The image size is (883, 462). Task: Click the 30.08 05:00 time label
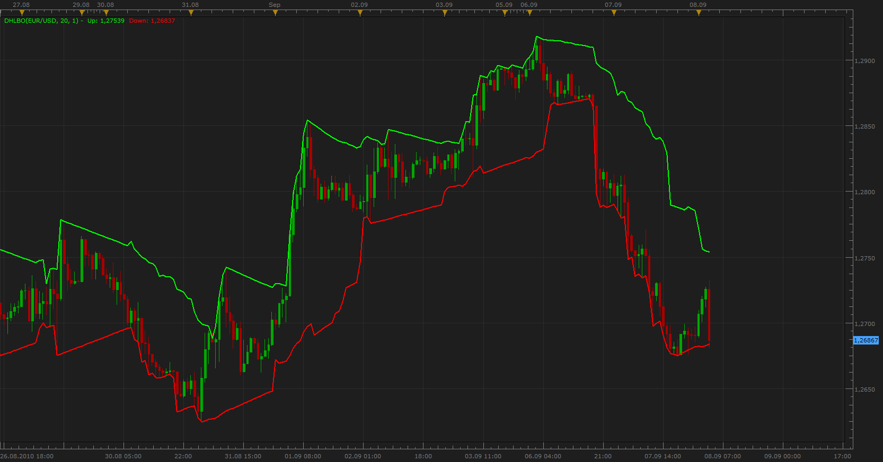point(123,456)
